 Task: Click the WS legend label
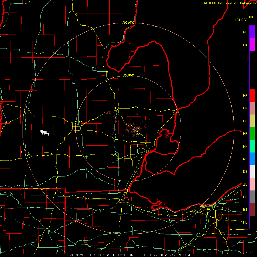pyautogui.click(x=245, y=159)
